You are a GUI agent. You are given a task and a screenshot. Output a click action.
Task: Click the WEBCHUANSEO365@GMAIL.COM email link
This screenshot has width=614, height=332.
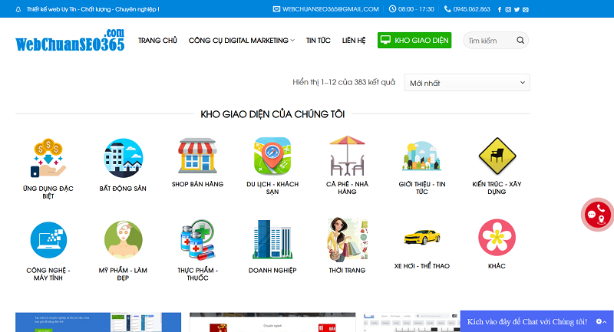tap(331, 9)
